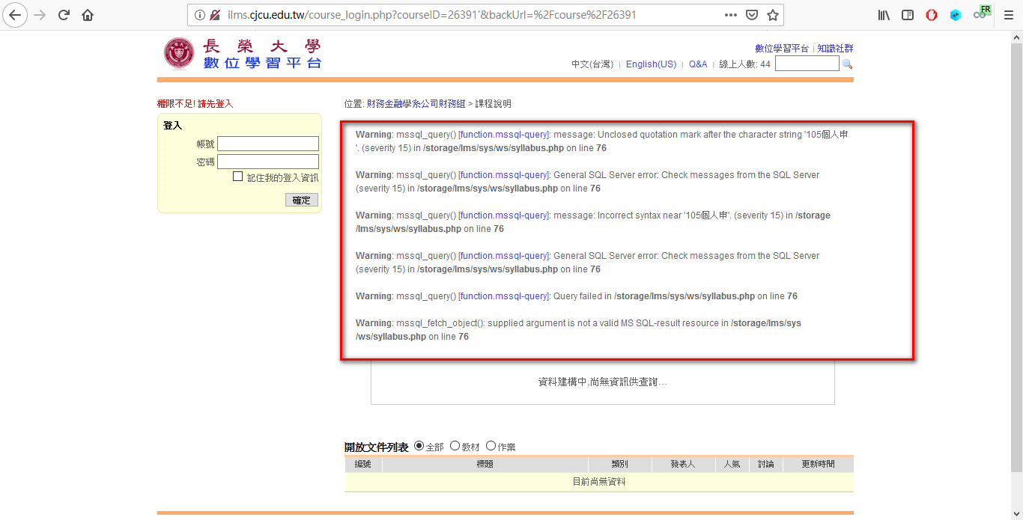The width and height of the screenshot is (1023, 520).
Task: Switch language to English(US)
Action: [x=651, y=64]
